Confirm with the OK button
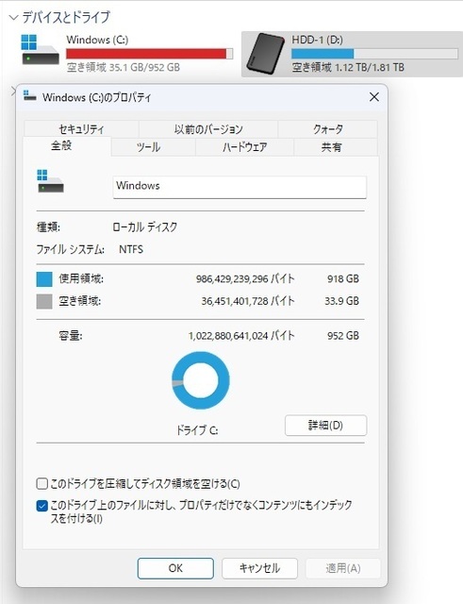Image resolution: width=463 pixels, height=604 pixels. click(175, 568)
